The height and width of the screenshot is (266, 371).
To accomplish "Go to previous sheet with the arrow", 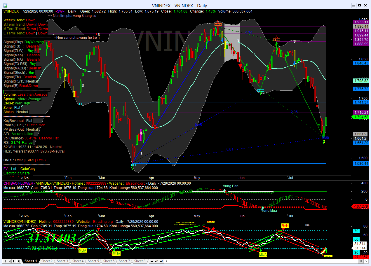I will pyautogui.click(x=10, y=261).
